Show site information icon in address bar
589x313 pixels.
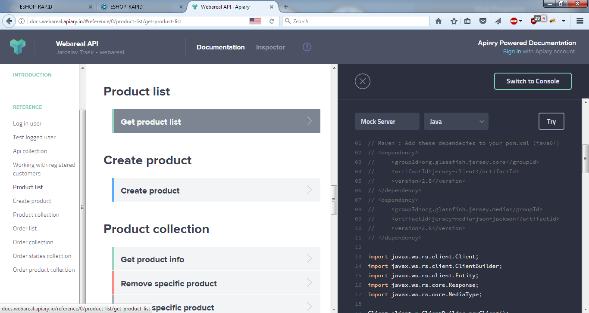click(22, 21)
